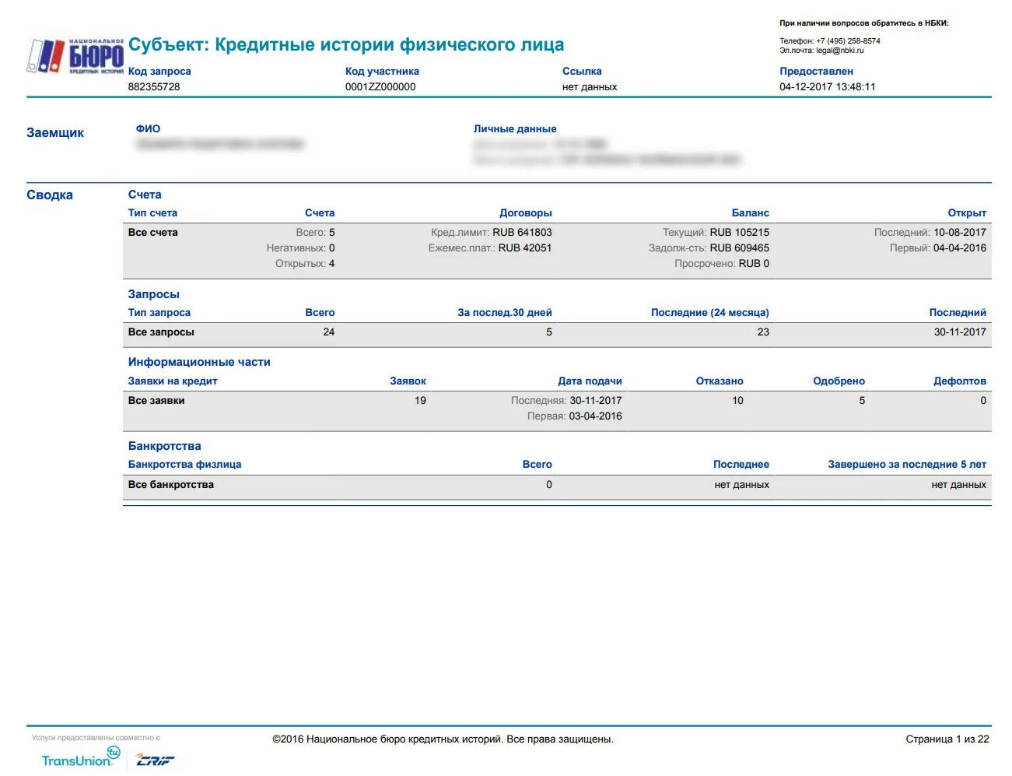Click the 'Предоставлен' label
This screenshot has width=1012, height=776.
[x=816, y=71]
